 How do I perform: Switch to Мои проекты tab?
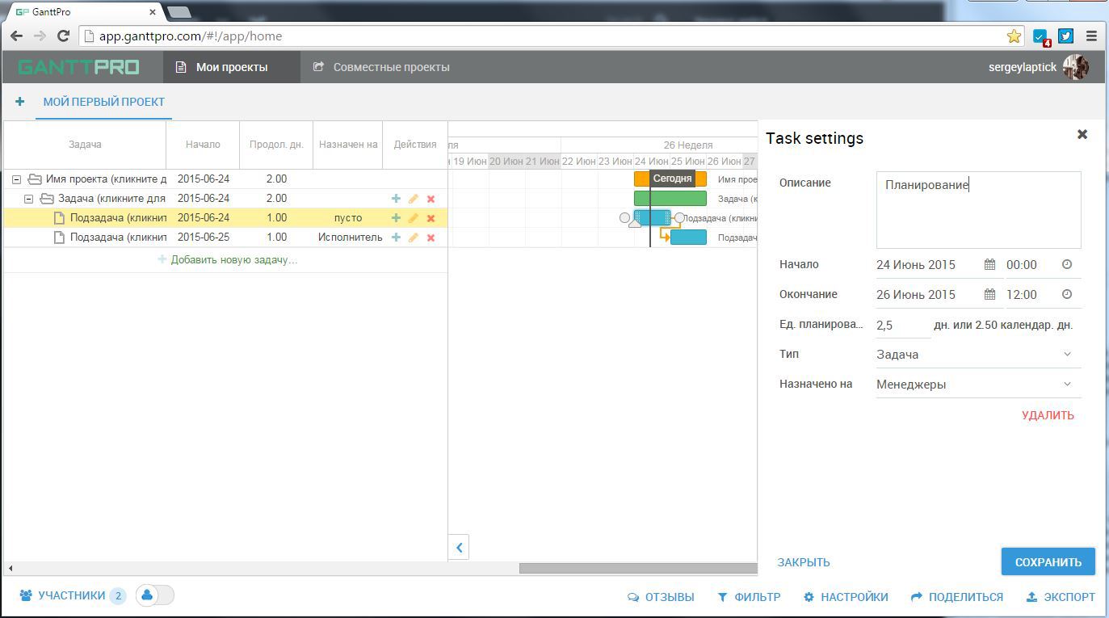tap(232, 67)
